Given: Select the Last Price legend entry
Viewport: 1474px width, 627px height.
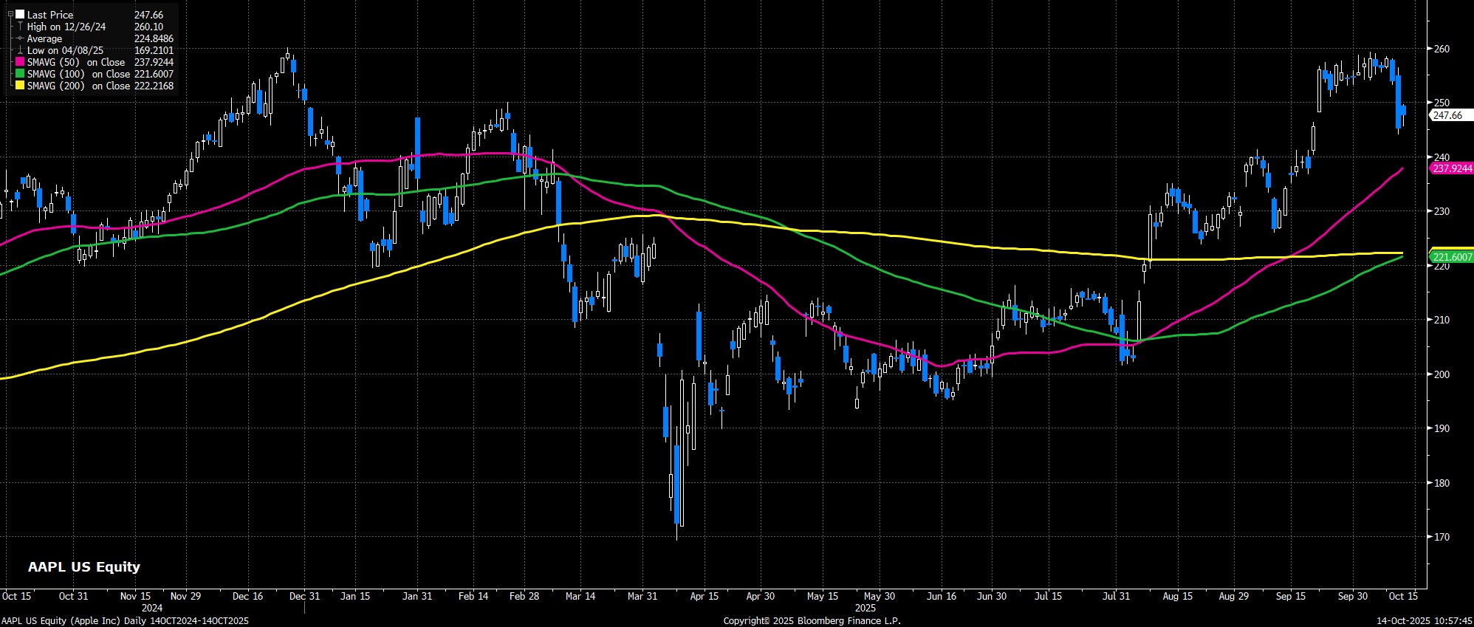Looking at the screenshot, I should (x=51, y=15).
